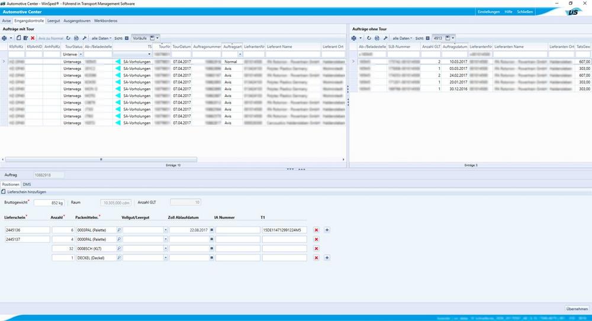Click Sicht plus icon in Aufträge ohne Tour toolbar

click(428, 38)
